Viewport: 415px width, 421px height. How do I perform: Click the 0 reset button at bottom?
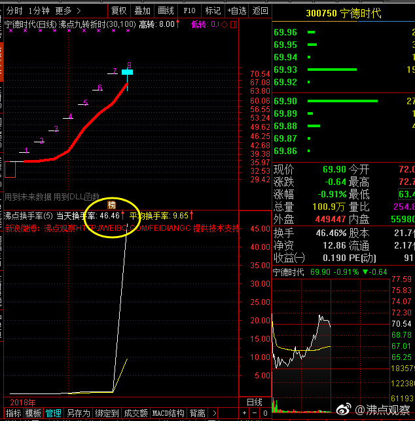coord(265,413)
